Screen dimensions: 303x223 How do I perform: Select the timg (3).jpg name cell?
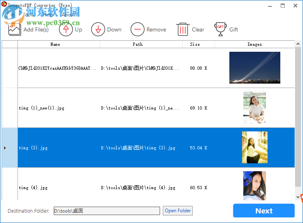(59, 148)
